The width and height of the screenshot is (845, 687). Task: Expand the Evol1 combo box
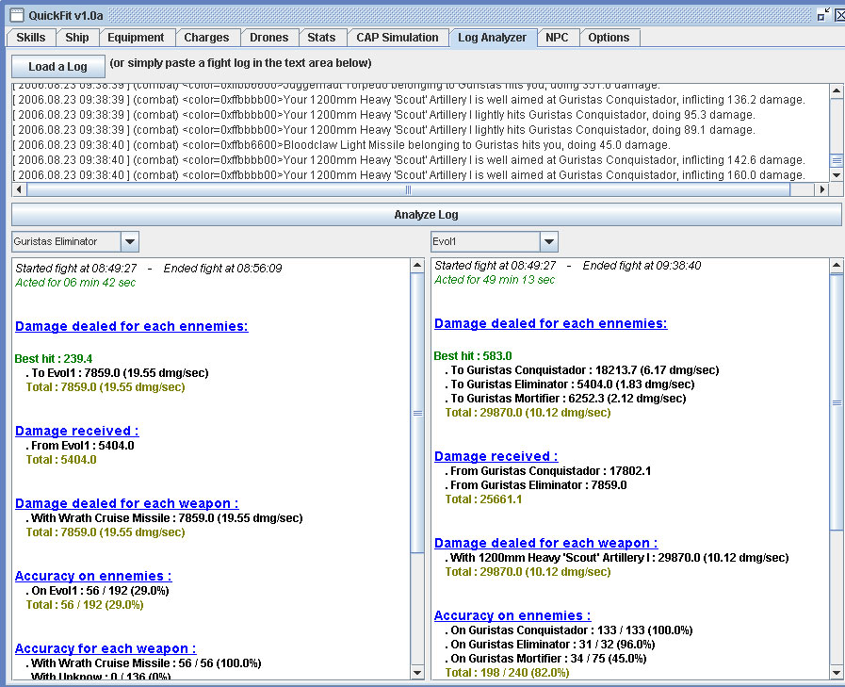(549, 242)
